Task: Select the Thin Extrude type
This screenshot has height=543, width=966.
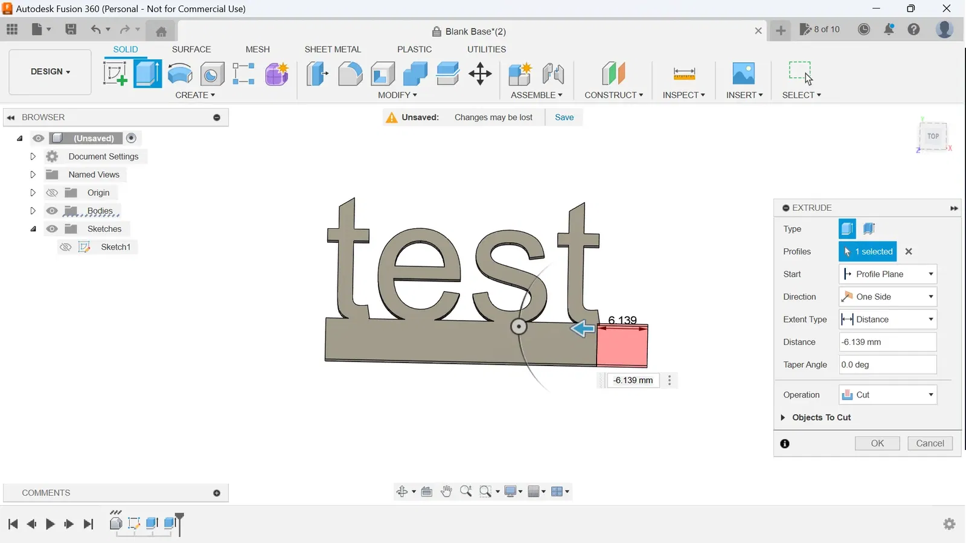Action: tap(869, 229)
